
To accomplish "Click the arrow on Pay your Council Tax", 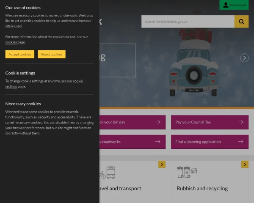I will 240,122.
